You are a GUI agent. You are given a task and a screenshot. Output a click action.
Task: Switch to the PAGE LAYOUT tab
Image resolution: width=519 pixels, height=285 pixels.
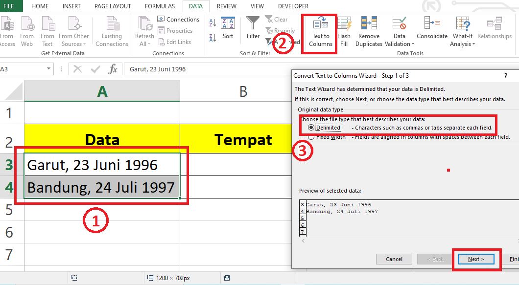[113, 6]
